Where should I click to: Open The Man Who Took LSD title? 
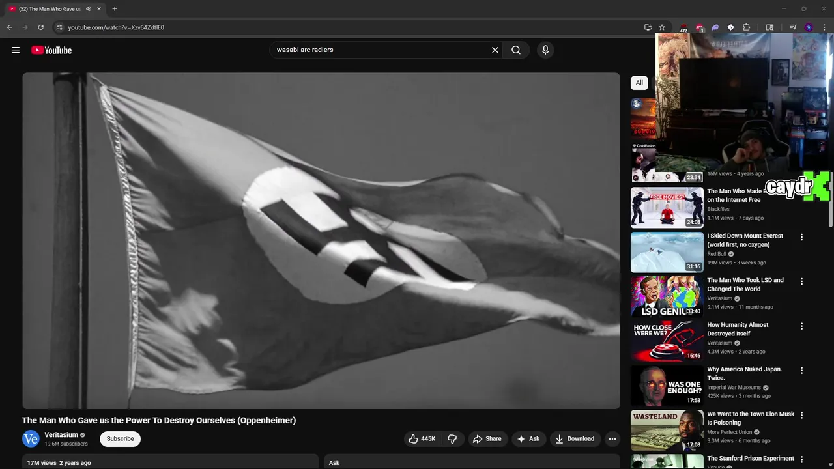[745, 285]
